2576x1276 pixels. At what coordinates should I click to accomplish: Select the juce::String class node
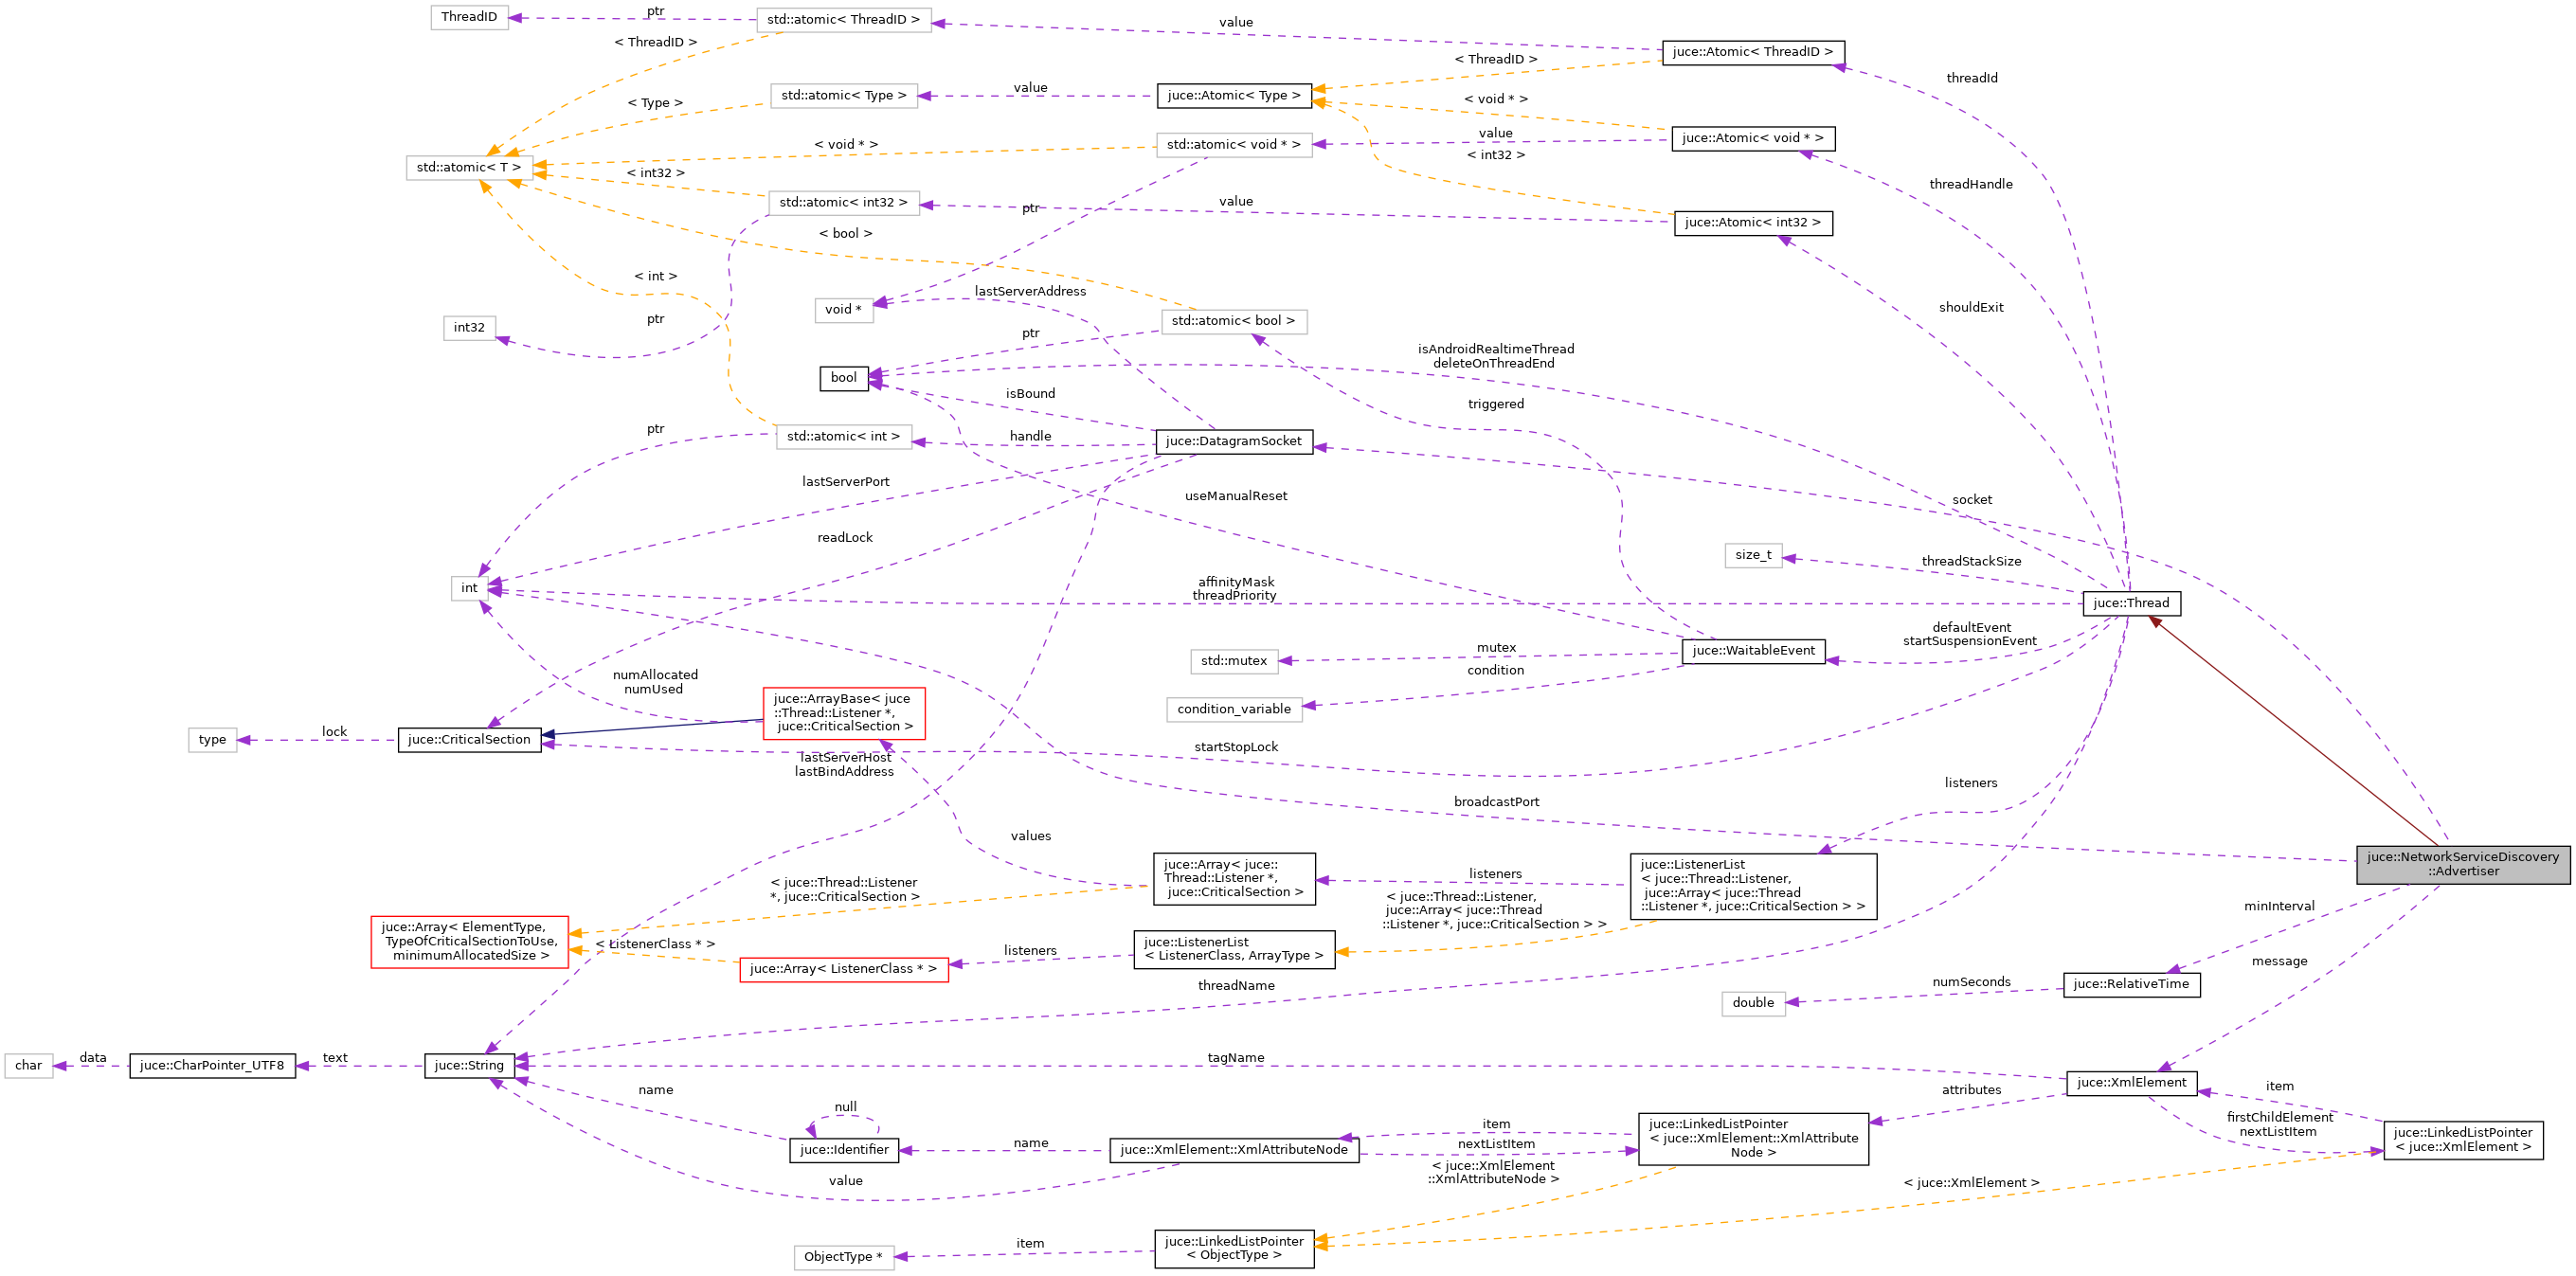tap(470, 1065)
